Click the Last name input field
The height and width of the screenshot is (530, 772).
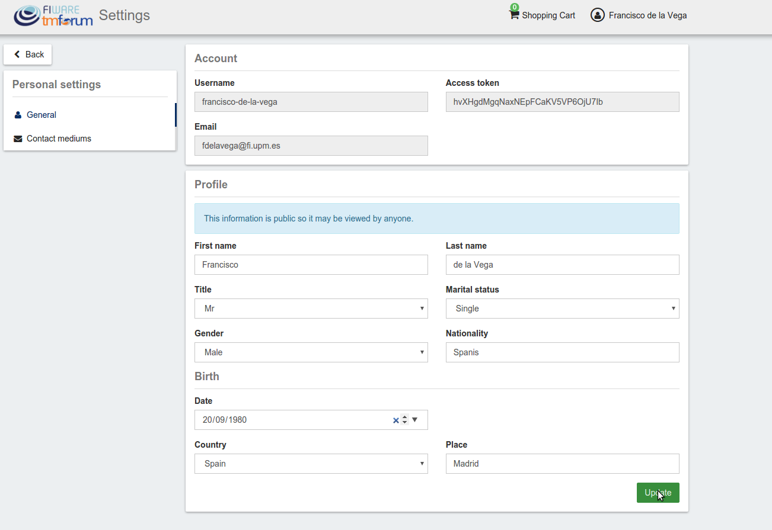(563, 265)
